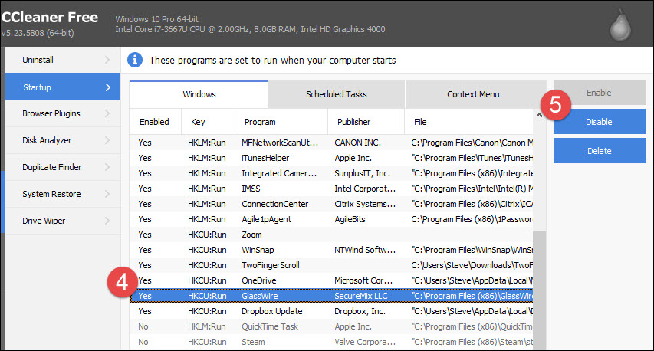654x351 pixels.
Task: Select the Zoom startup entry
Action: click(x=331, y=235)
